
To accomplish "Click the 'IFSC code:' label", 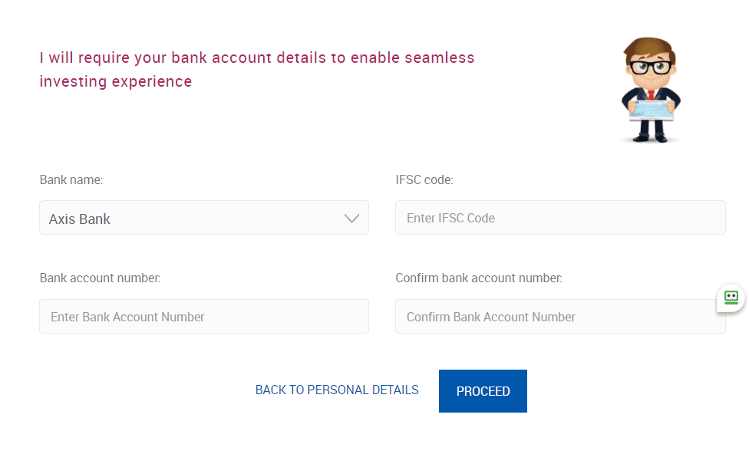I will pos(424,180).
